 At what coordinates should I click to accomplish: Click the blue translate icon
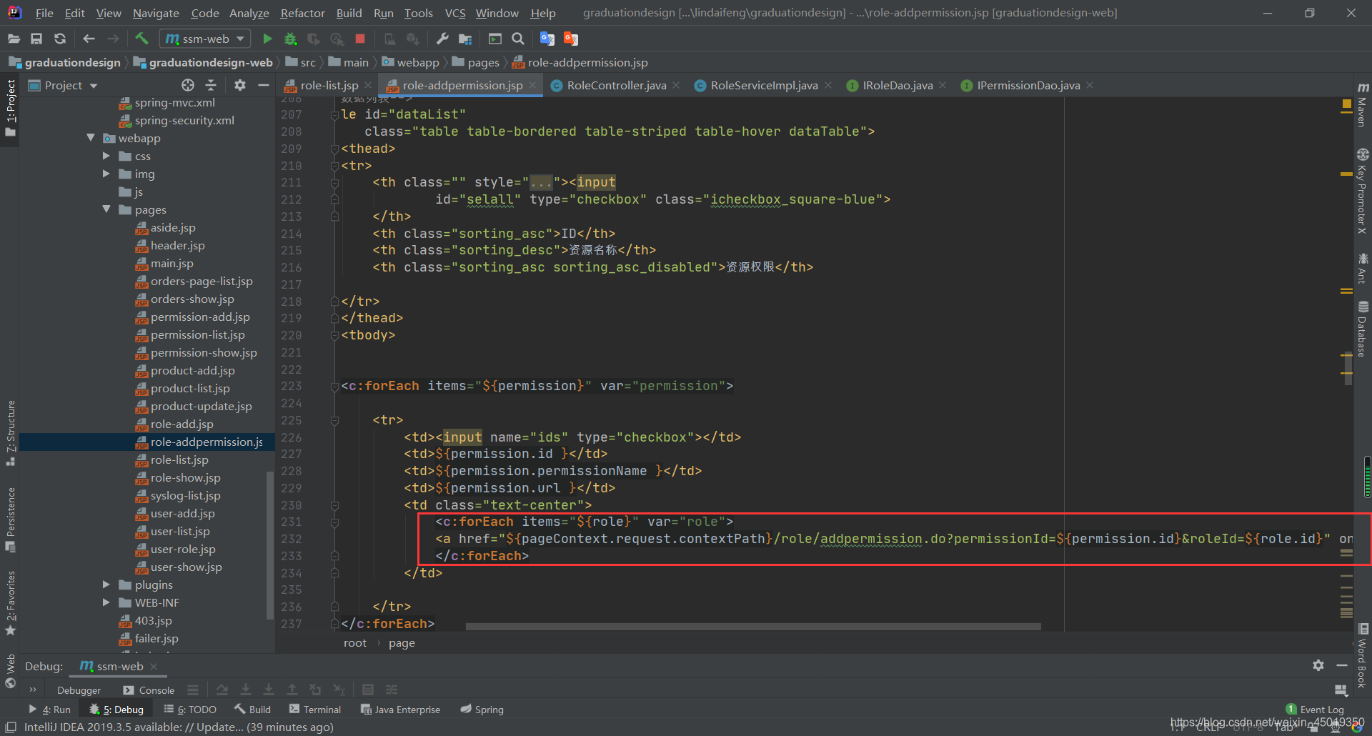pyautogui.click(x=547, y=39)
